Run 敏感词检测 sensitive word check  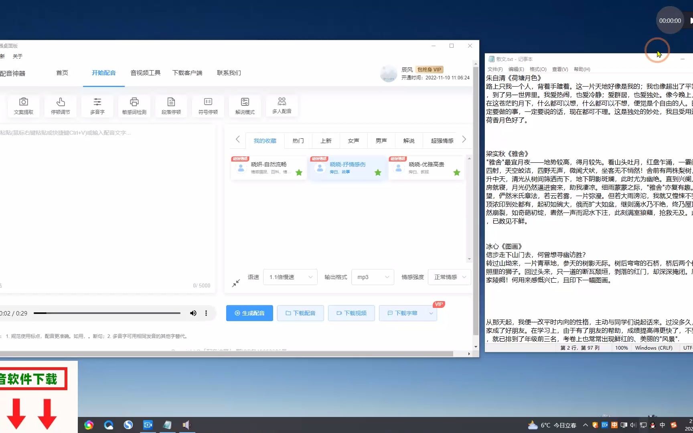[134, 106]
